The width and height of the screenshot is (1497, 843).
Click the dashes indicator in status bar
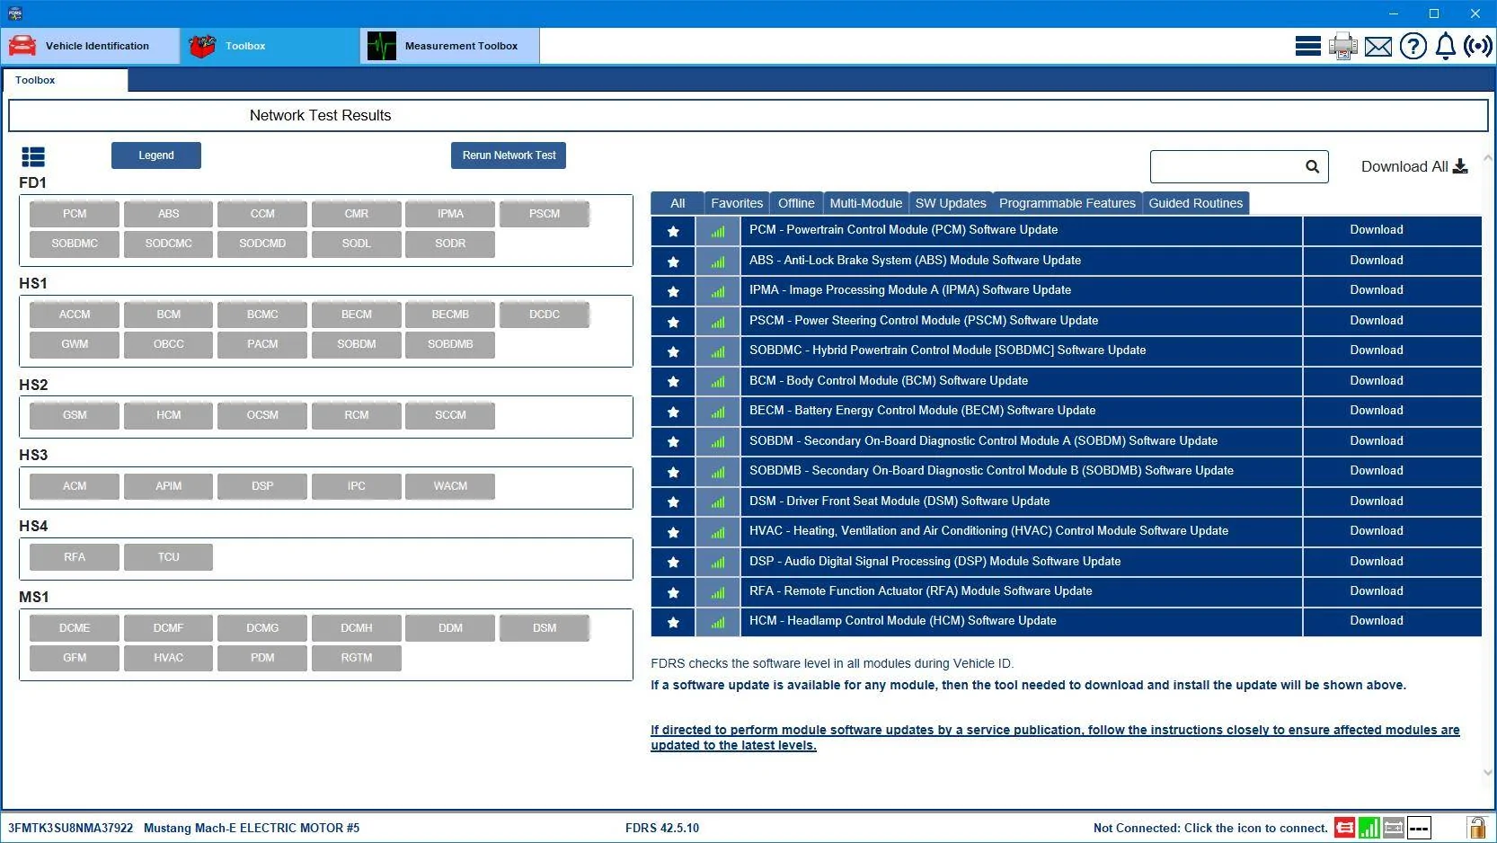pos(1419,828)
